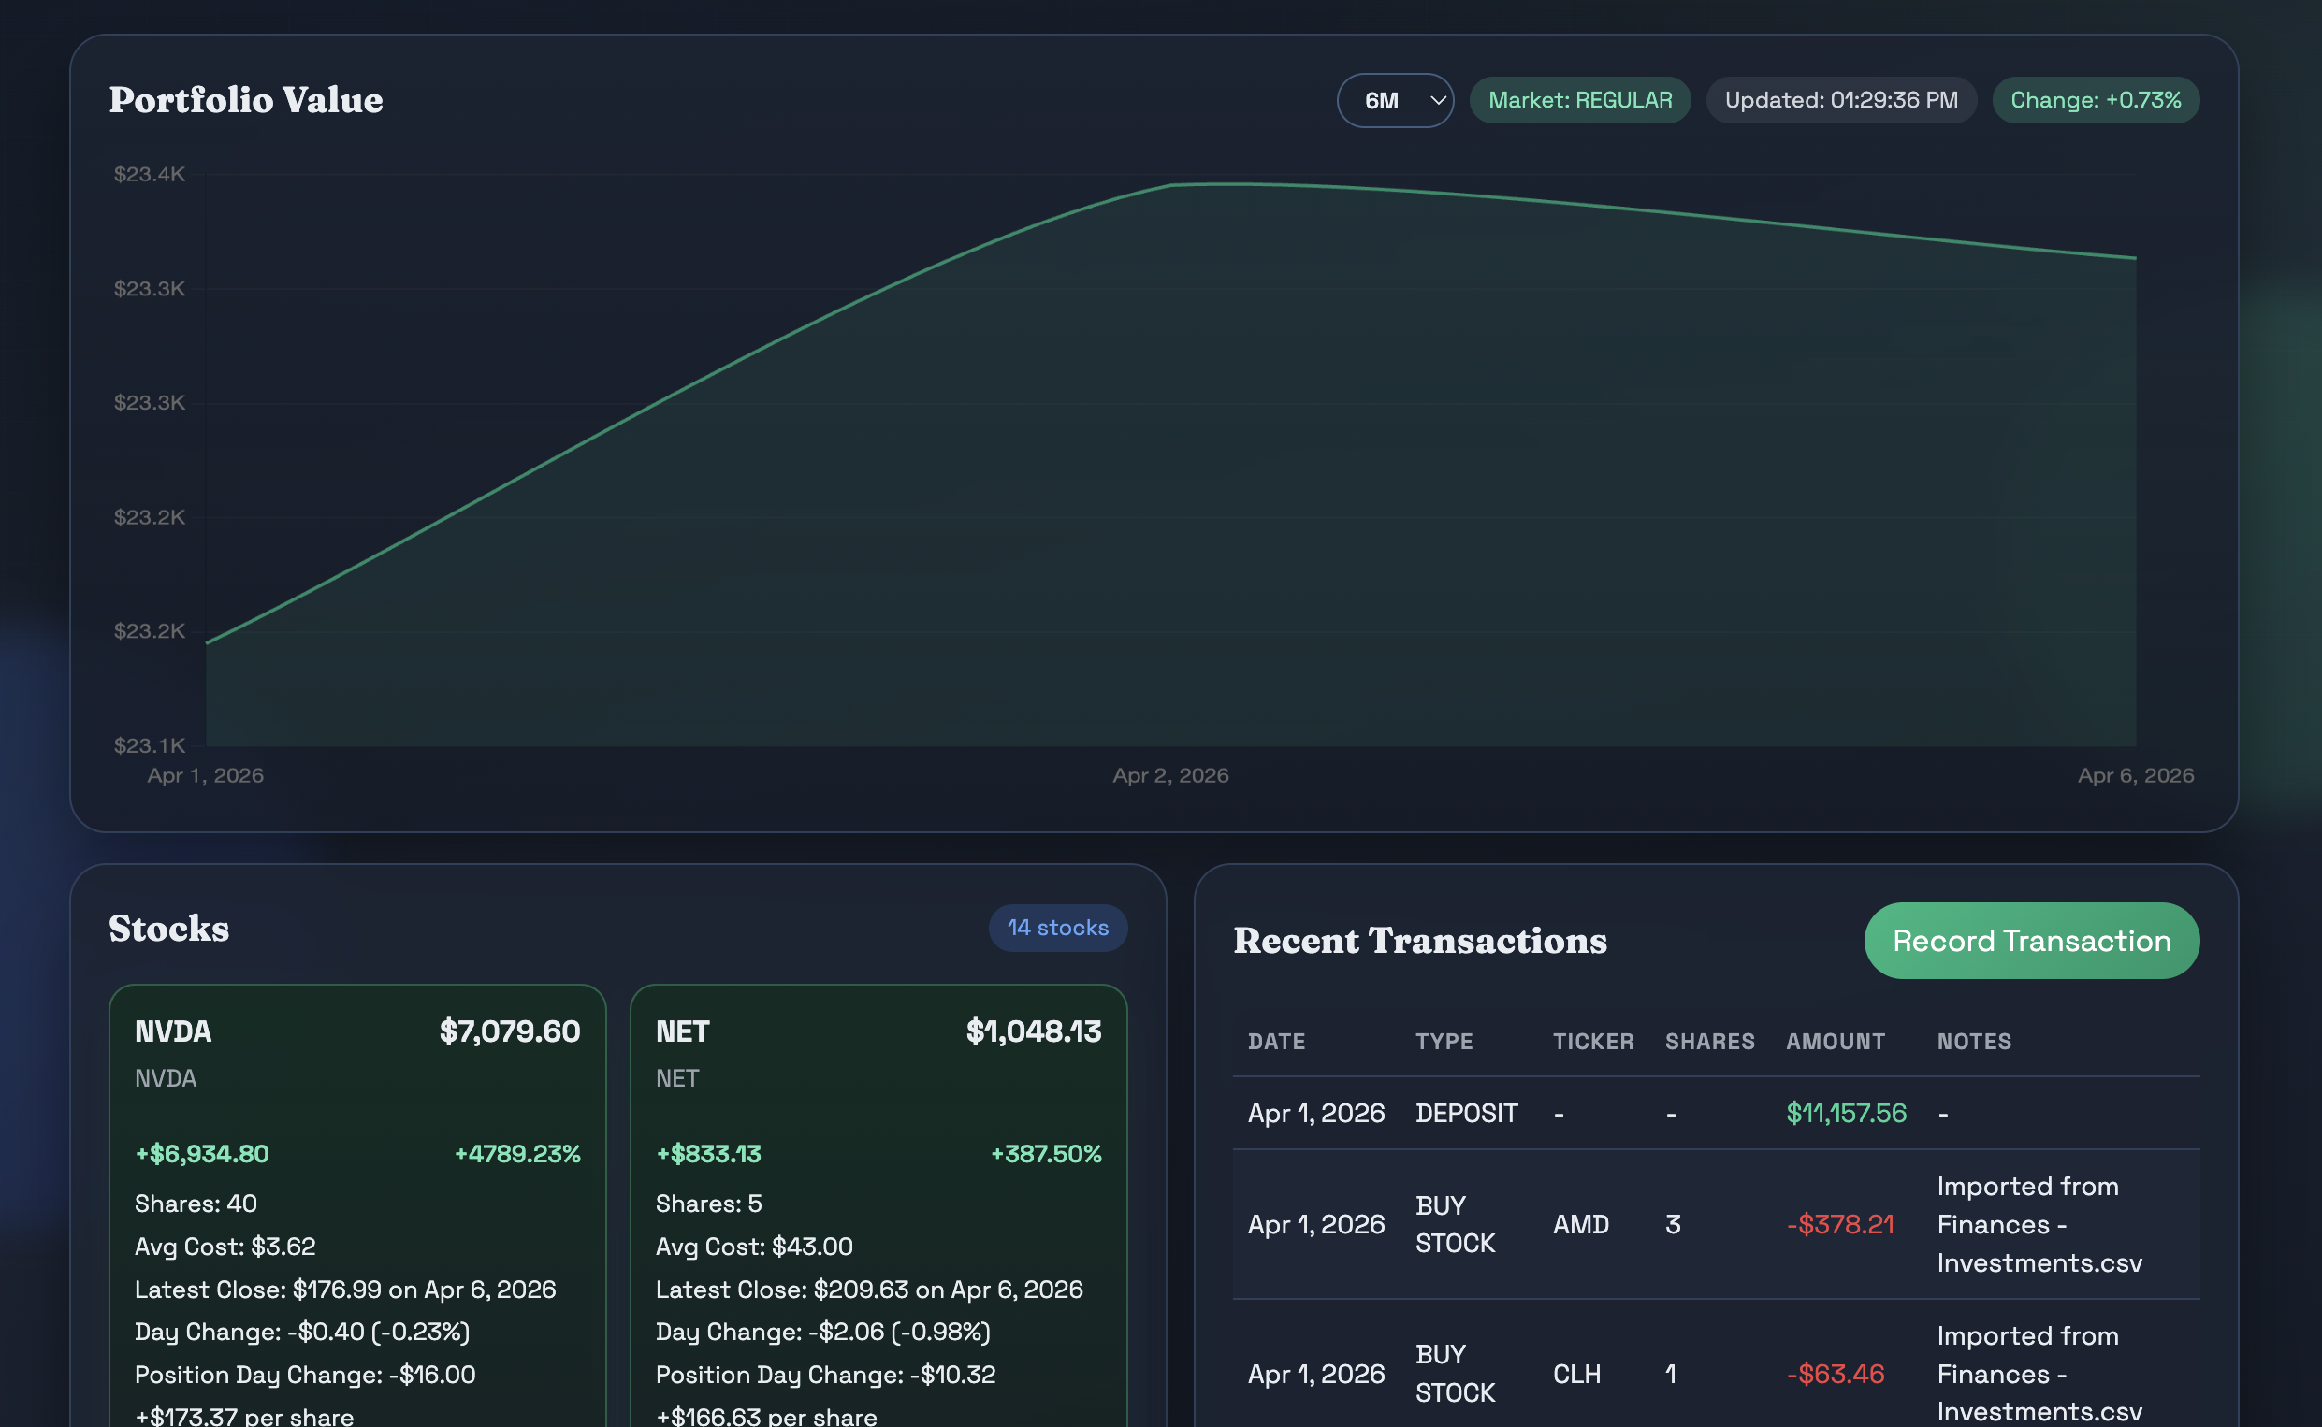Screen dimensions: 2322x1427
Task: Click the Updated: 01:29:36 PM timestamp
Action: point(1839,99)
